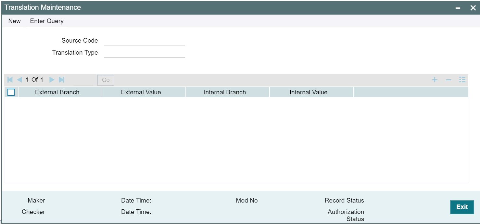Viewport: 480px width, 224px height.
Task: Jump to last page of records
Action: 61,80
